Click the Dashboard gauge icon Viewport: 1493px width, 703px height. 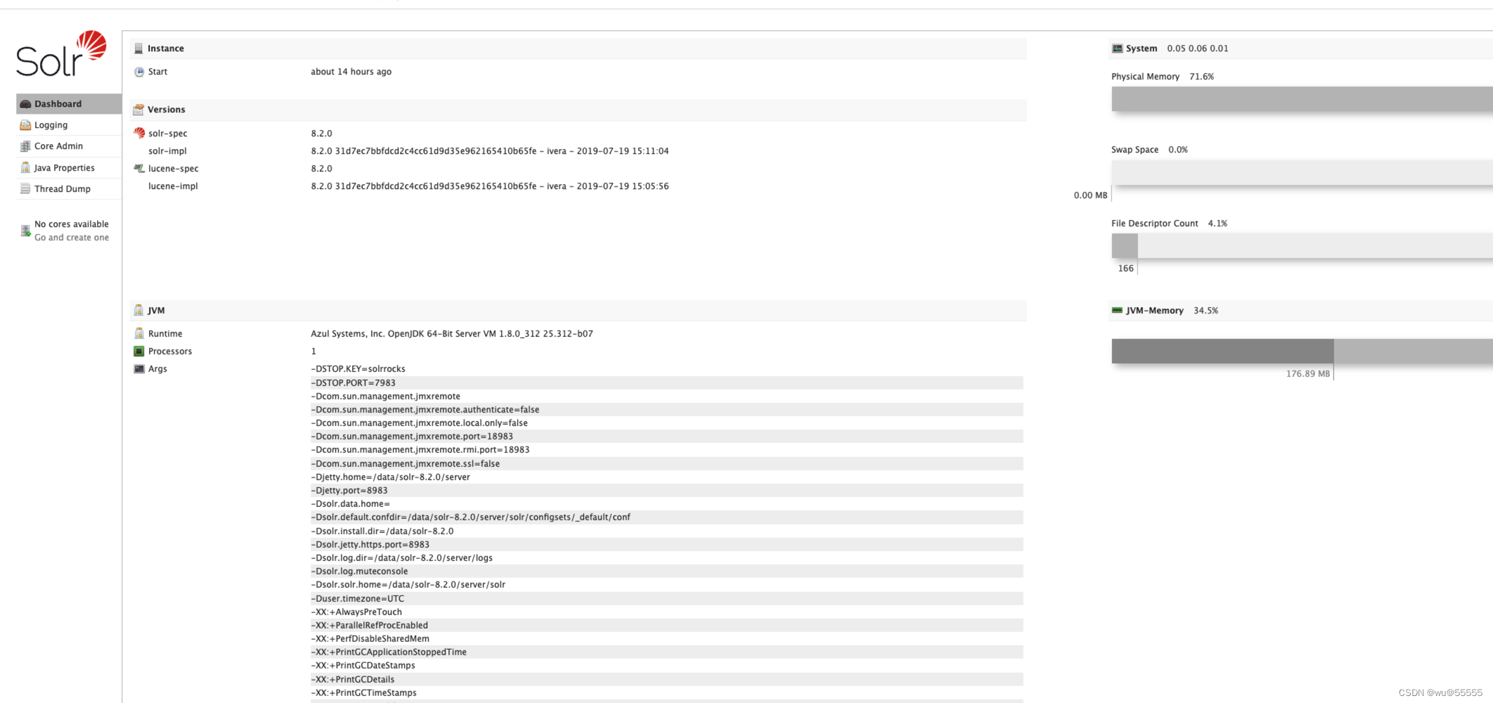click(25, 104)
